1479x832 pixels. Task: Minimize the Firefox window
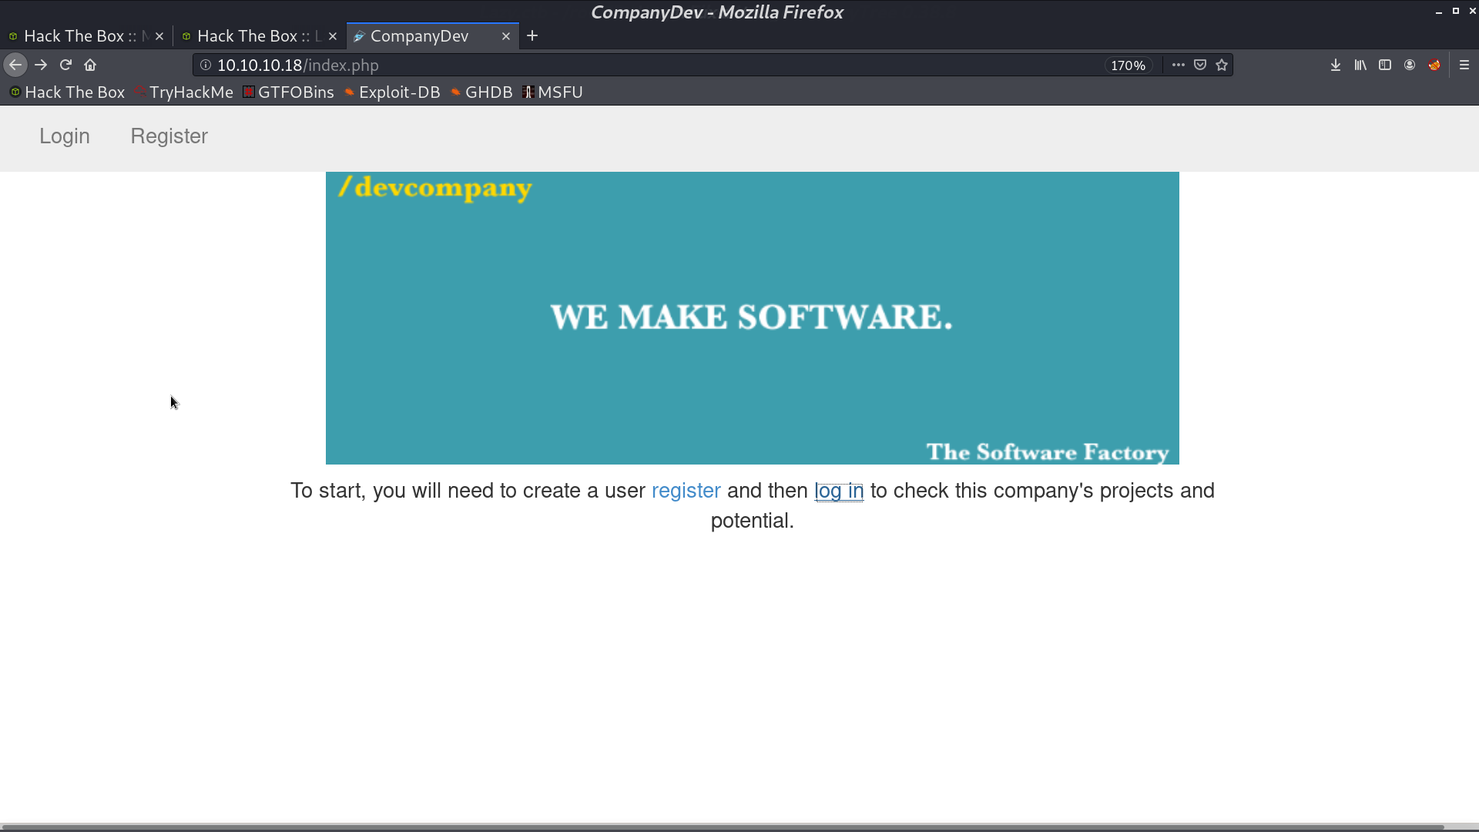[x=1438, y=12]
